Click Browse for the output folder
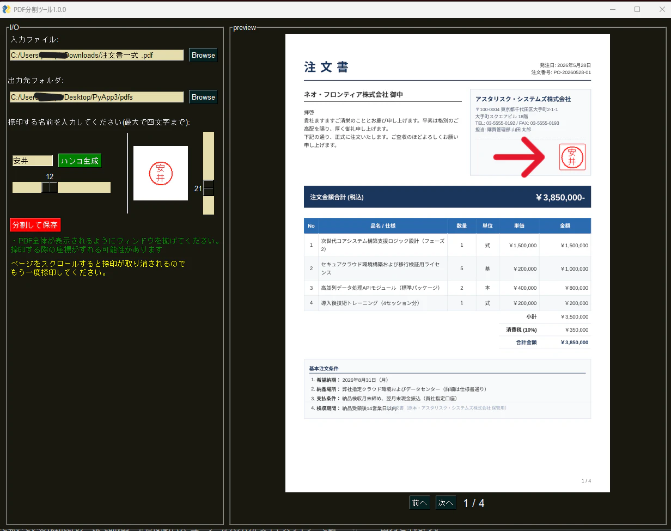The width and height of the screenshot is (671, 531). 203,97
